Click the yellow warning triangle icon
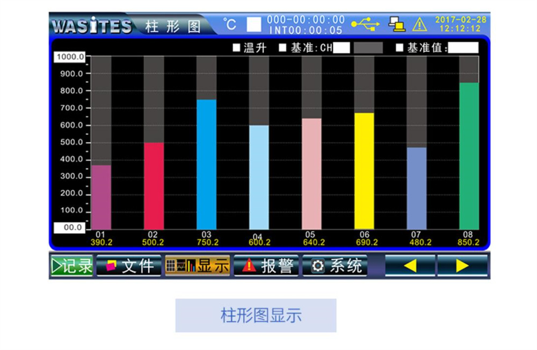The image size is (537, 350). [419, 24]
